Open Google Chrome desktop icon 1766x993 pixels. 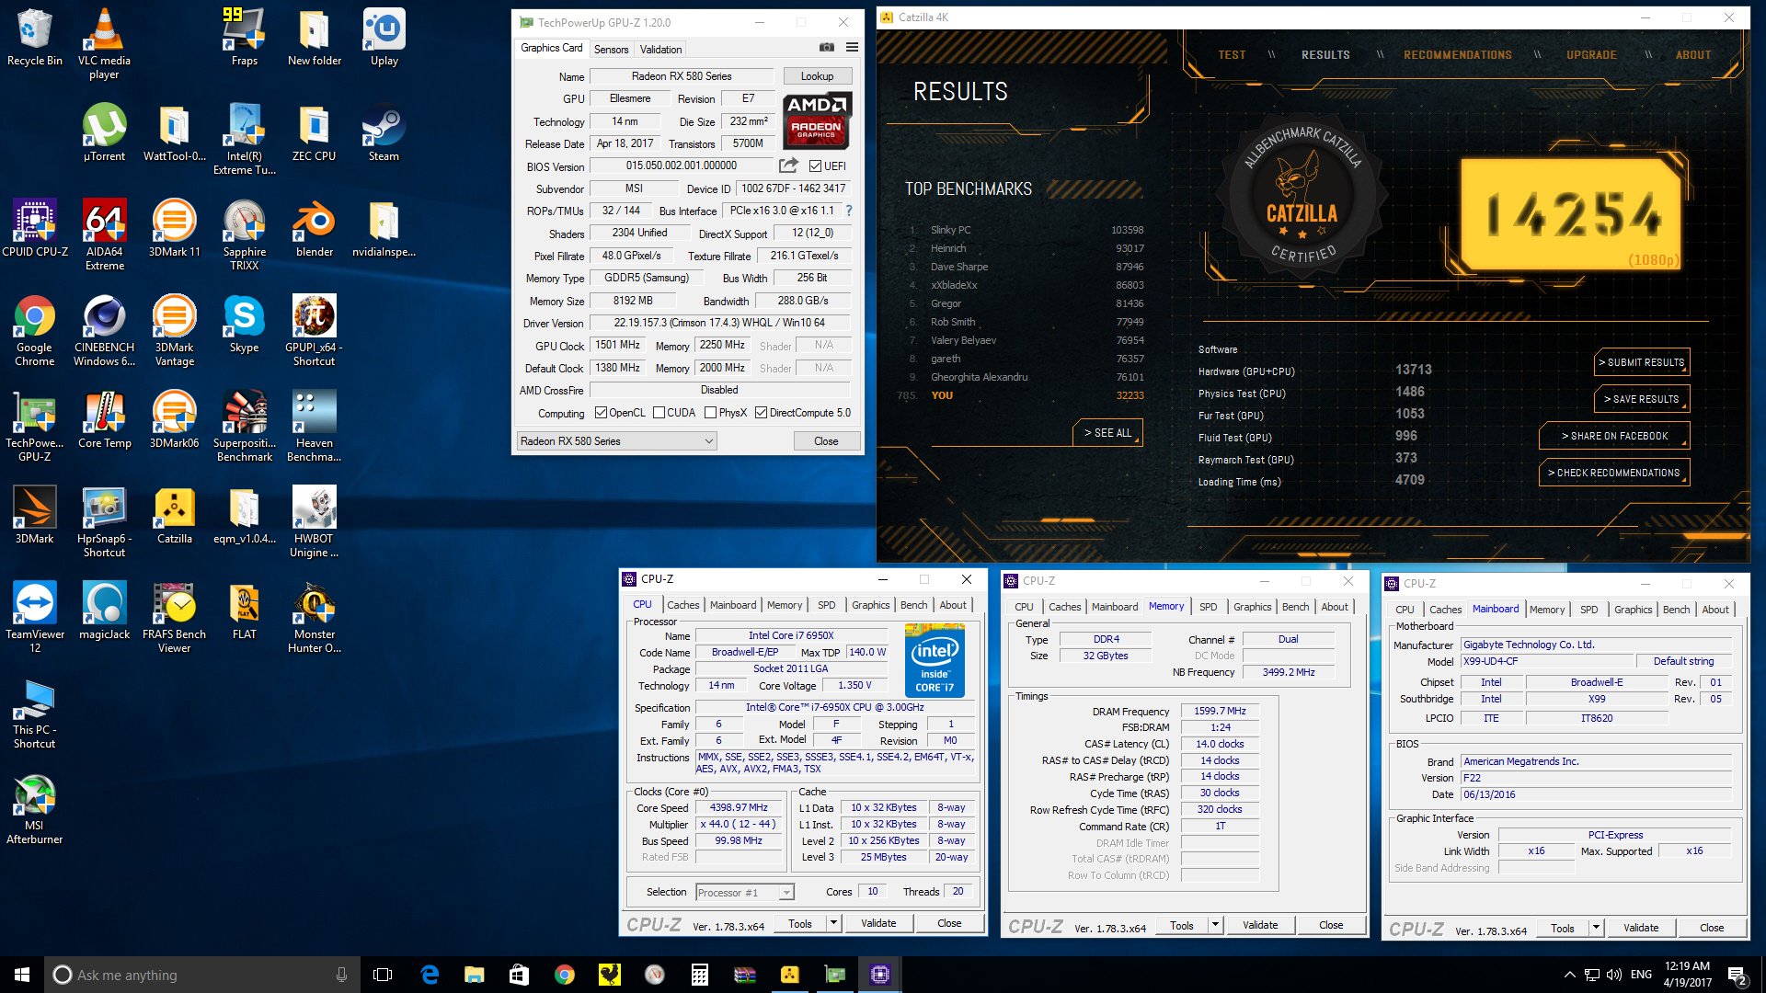35,330
